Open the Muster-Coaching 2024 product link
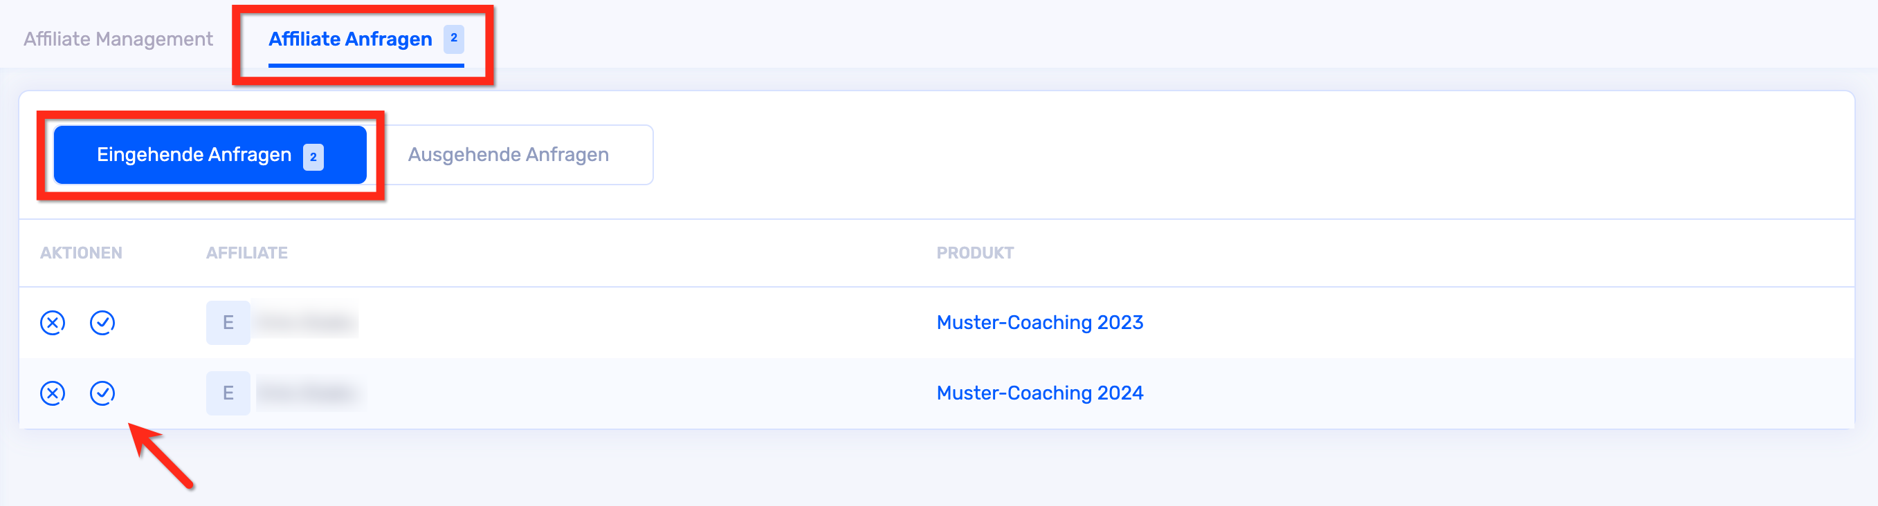The width and height of the screenshot is (1878, 506). tap(1039, 393)
